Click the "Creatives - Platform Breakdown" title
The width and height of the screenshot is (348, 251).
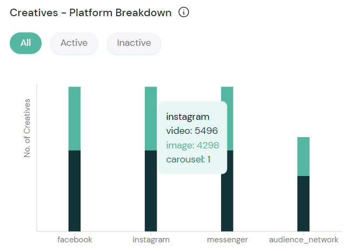click(x=90, y=12)
